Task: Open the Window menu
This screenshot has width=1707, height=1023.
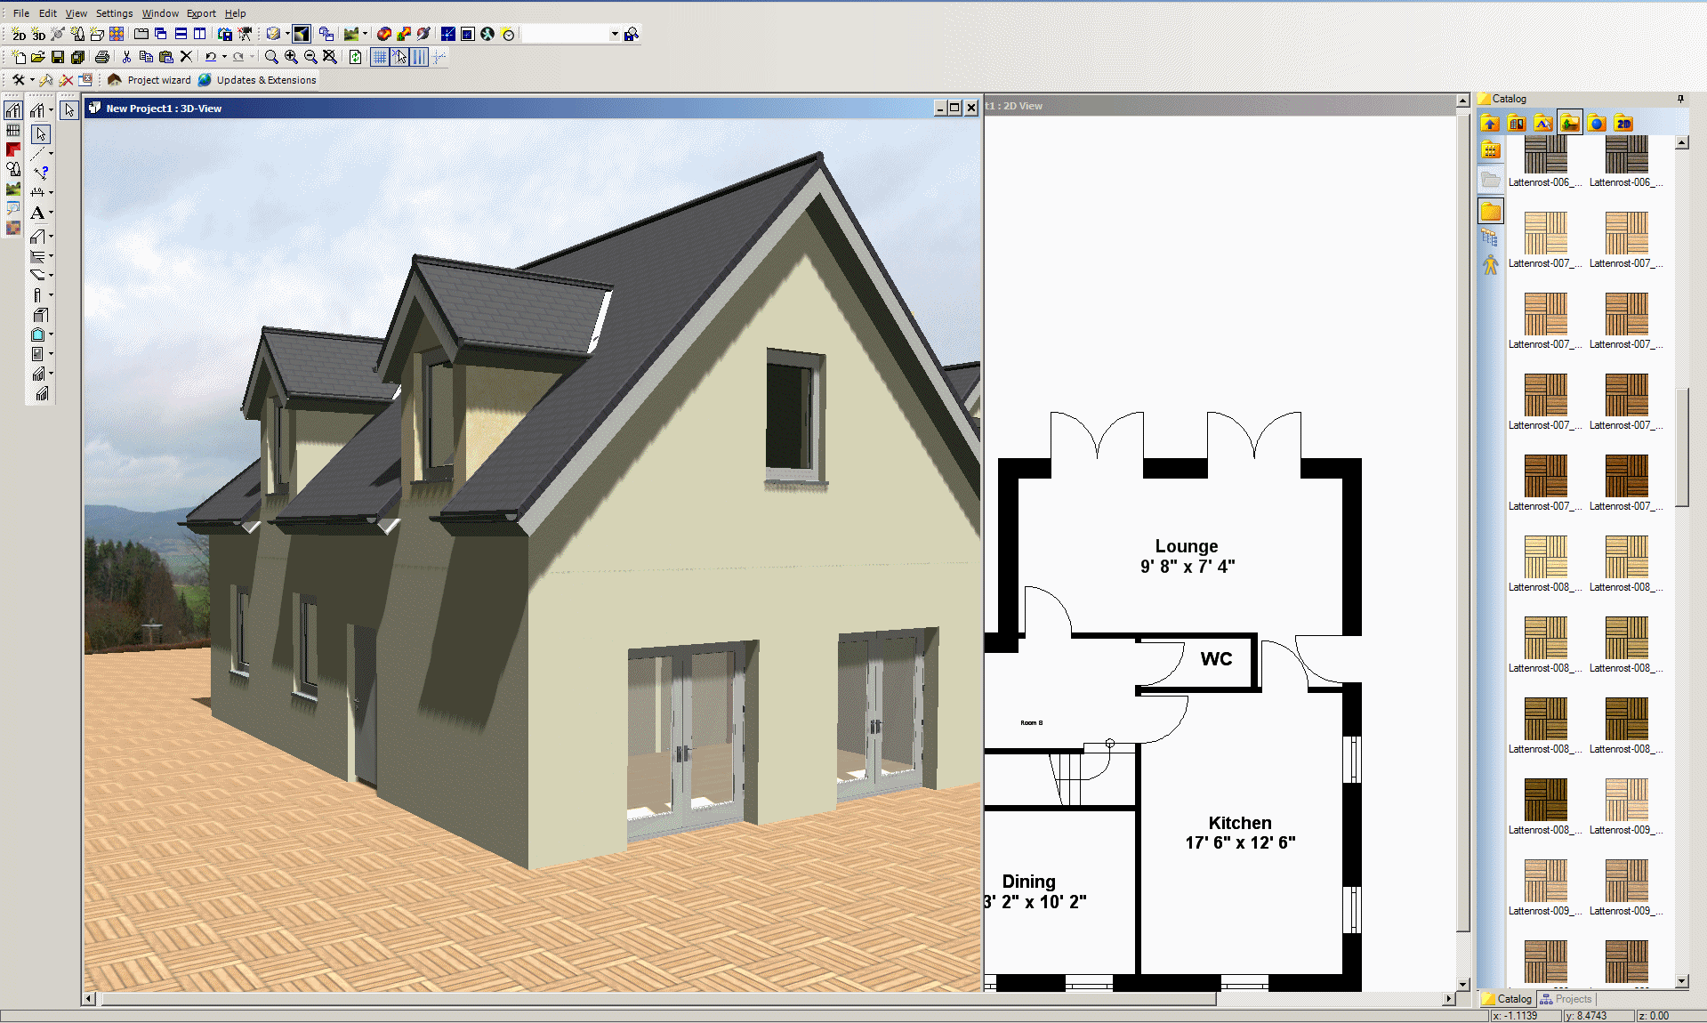Action: pos(160,13)
